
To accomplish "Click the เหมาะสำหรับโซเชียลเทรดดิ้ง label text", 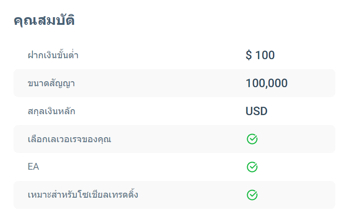I will point(83,195).
